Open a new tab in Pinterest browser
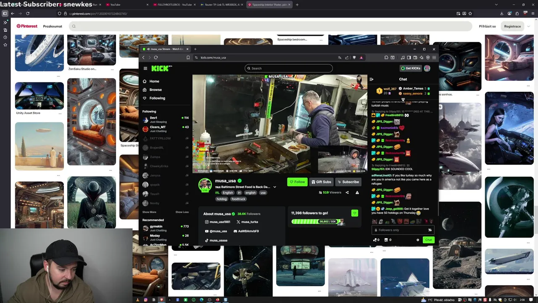Viewport: 538px width, 303px height. pos(297,5)
